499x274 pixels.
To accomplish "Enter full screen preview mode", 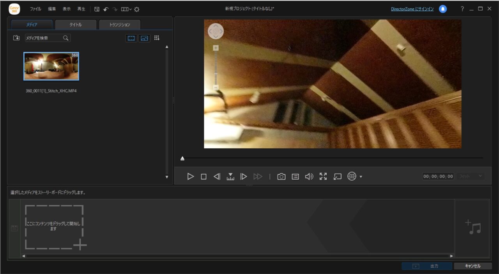I will 323,176.
